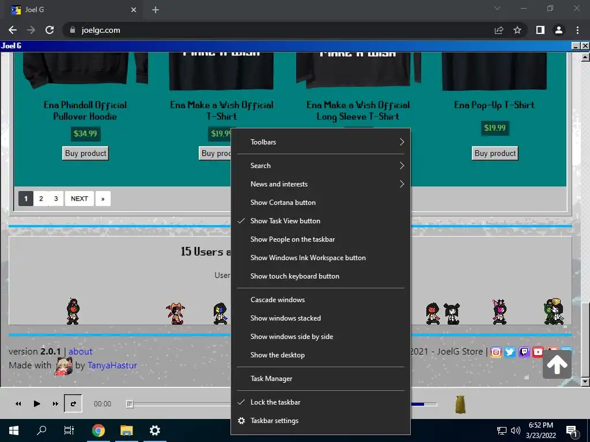The image size is (590, 442).
Task: Select Show touch keyboard button
Action: click(x=320, y=276)
